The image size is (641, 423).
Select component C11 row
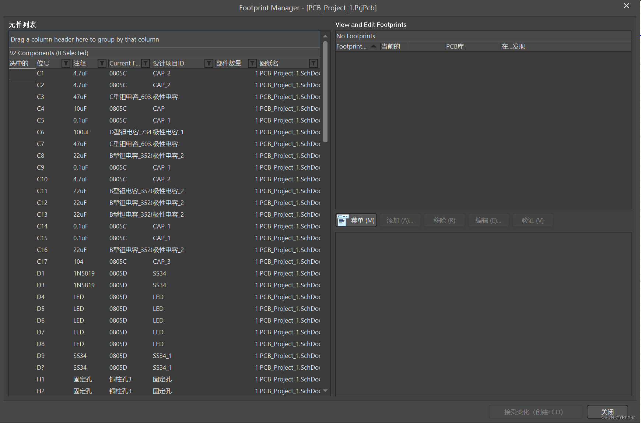tap(164, 191)
